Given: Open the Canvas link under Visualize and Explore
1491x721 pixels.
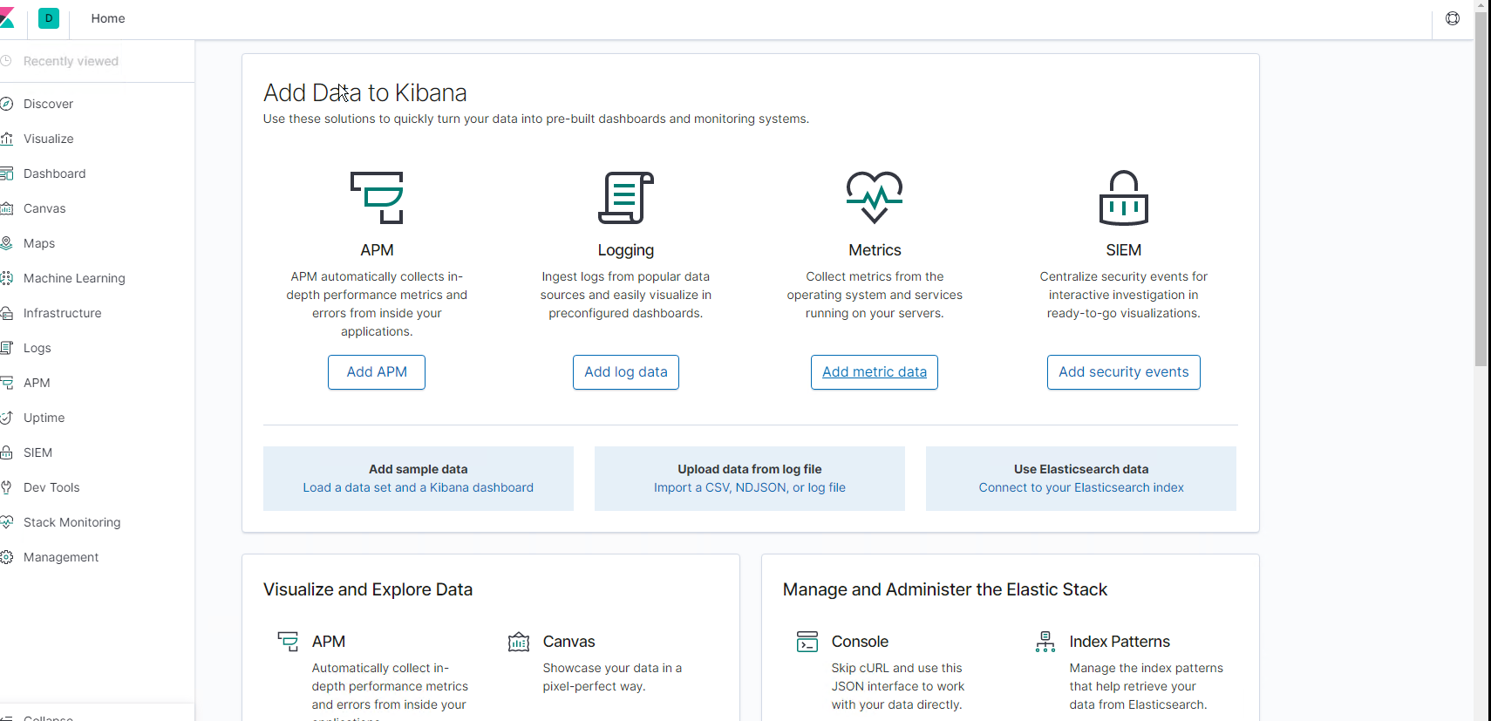Looking at the screenshot, I should click(x=568, y=642).
